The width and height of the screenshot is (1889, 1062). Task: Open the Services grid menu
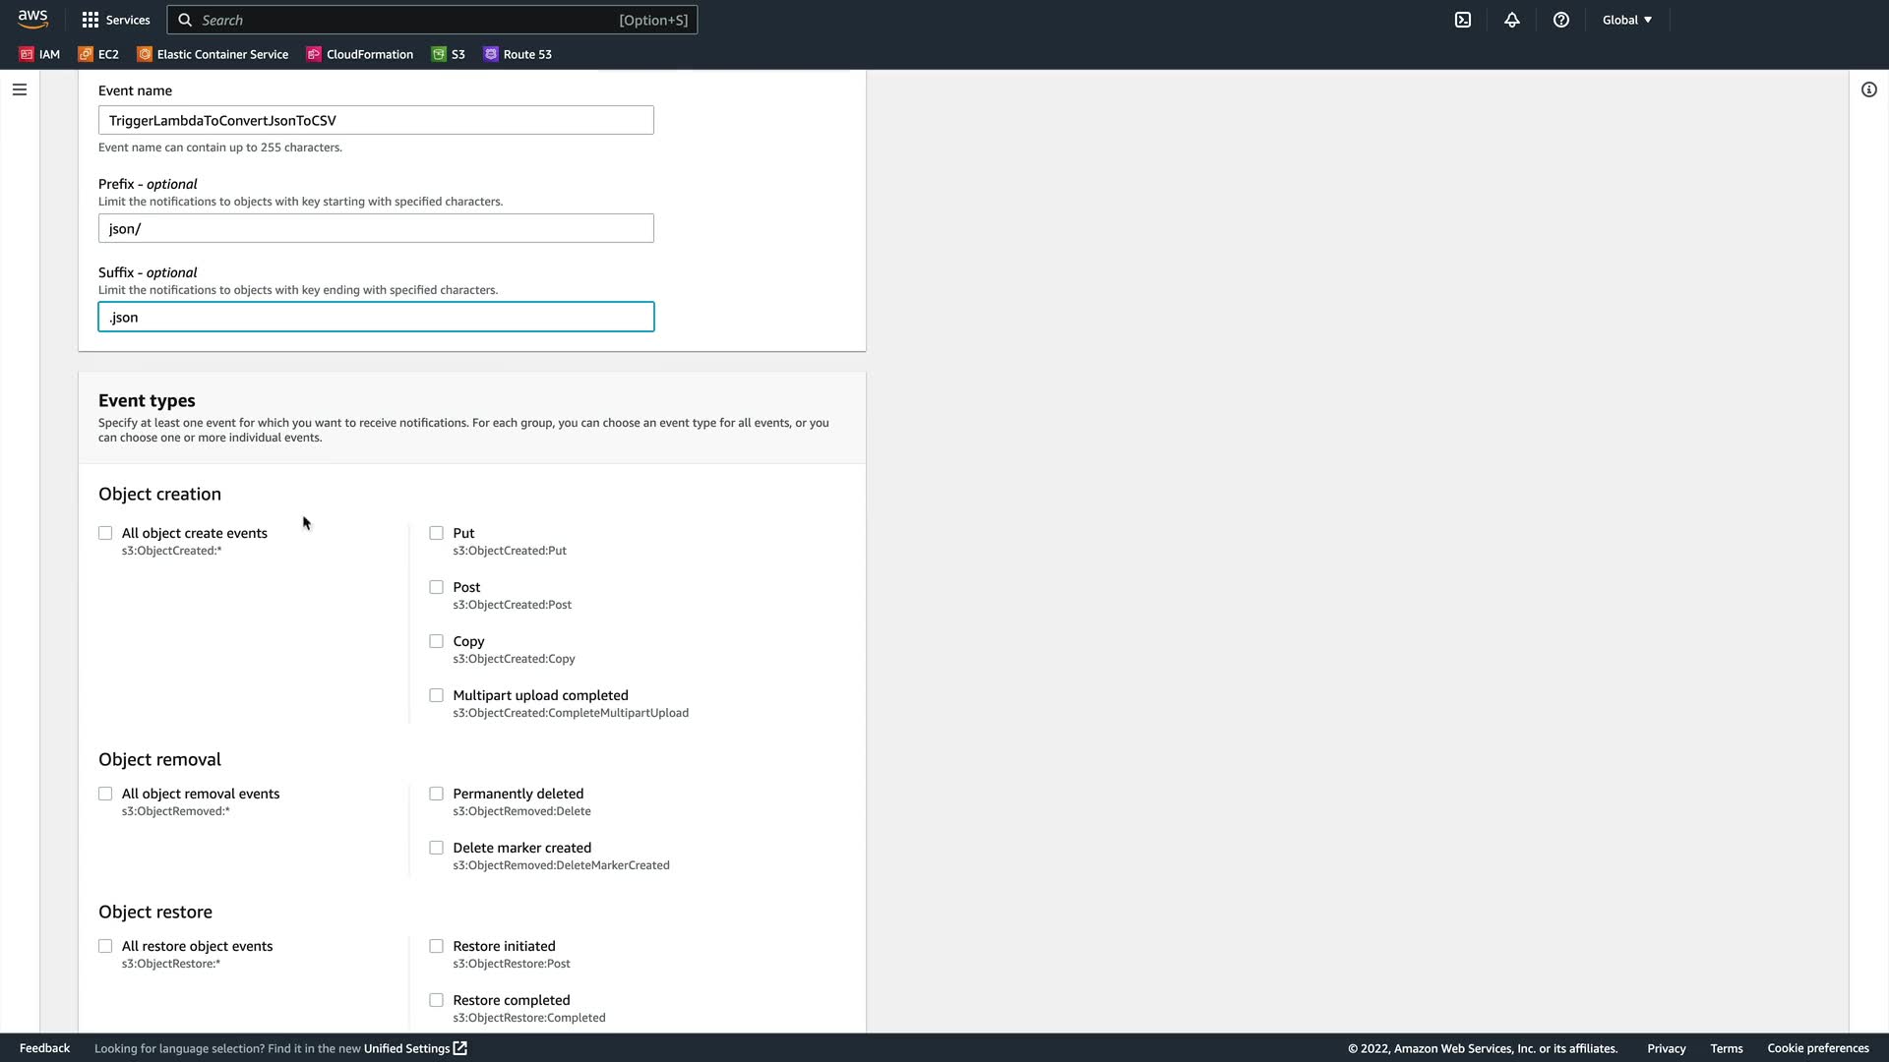(115, 20)
